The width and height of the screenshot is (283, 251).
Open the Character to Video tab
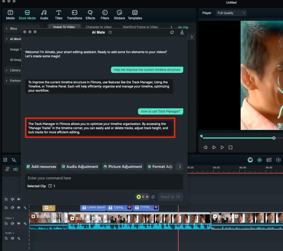[99, 27]
